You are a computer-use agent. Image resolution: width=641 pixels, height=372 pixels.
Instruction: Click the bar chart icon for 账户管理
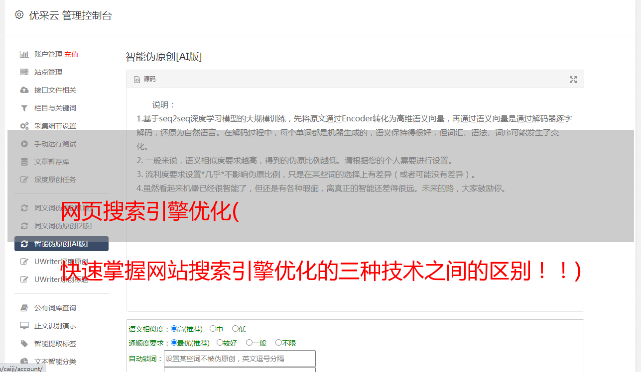tap(24, 54)
